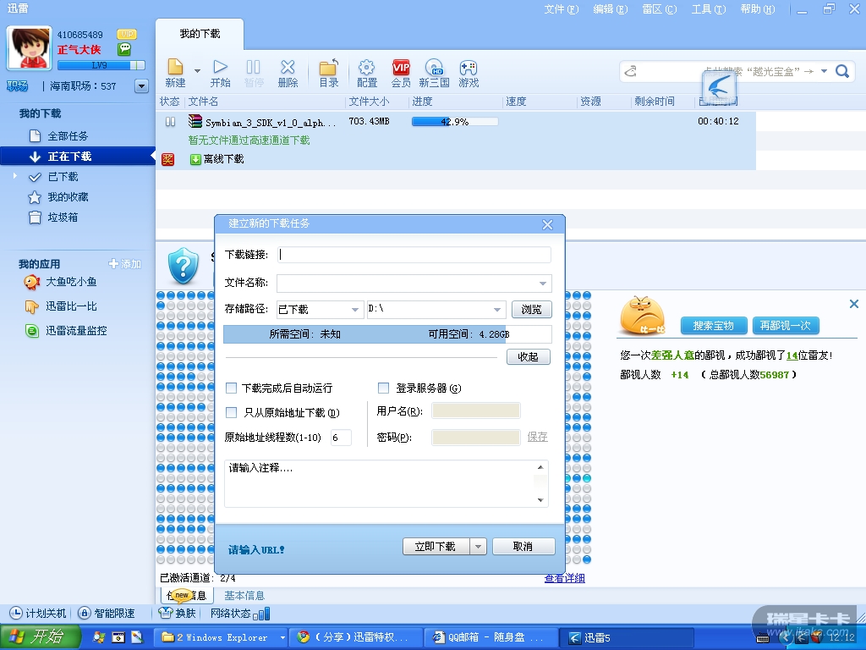This screenshot has height=650, width=866.
Task: Click the VIP 会员 toolbar icon
Action: pos(401,73)
